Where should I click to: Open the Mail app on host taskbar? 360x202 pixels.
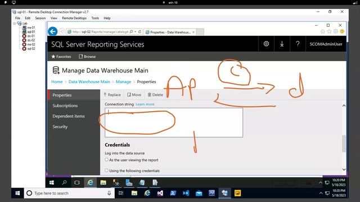(x=199, y=193)
